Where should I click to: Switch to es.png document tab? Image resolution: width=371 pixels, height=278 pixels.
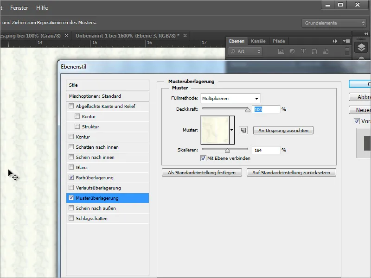[x=30, y=36]
